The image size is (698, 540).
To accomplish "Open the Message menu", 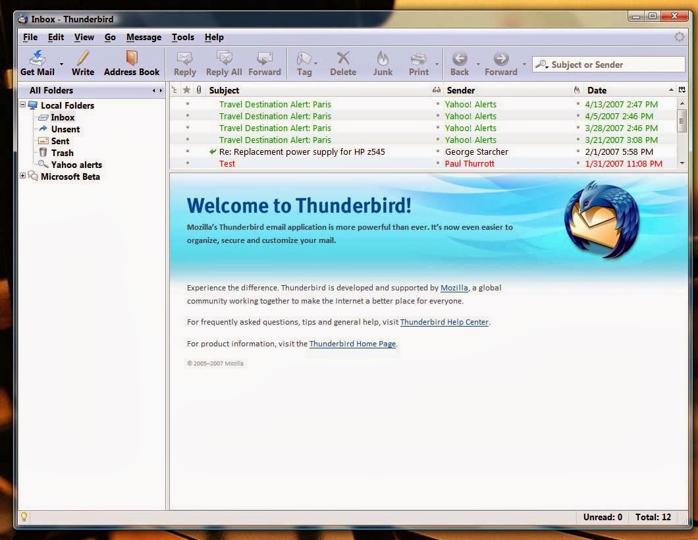I will tap(144, 37).
